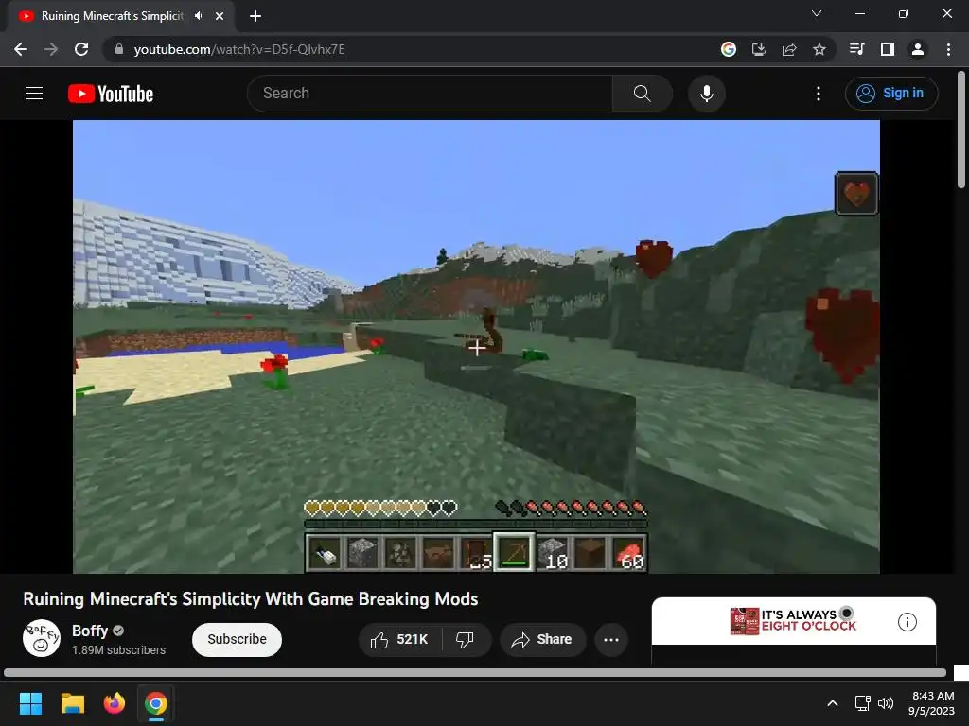Reload the YouTube page
The height and width of the screenshot is (726, 969).
click(x=81, y=49)
